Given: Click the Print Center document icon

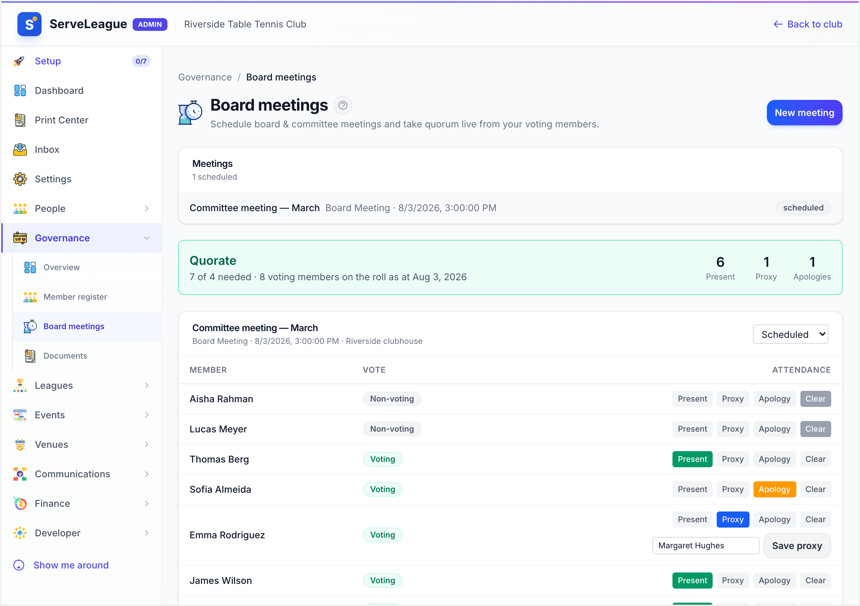Looking at the screenshot, I should [20, 120].
